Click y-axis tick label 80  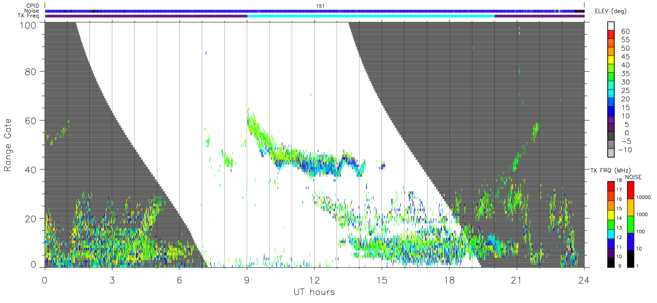point(32,72)
